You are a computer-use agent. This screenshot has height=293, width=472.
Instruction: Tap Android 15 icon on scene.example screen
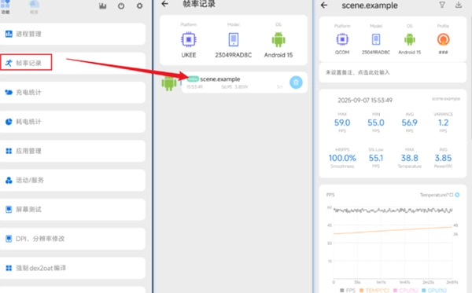tap(410, 39)
